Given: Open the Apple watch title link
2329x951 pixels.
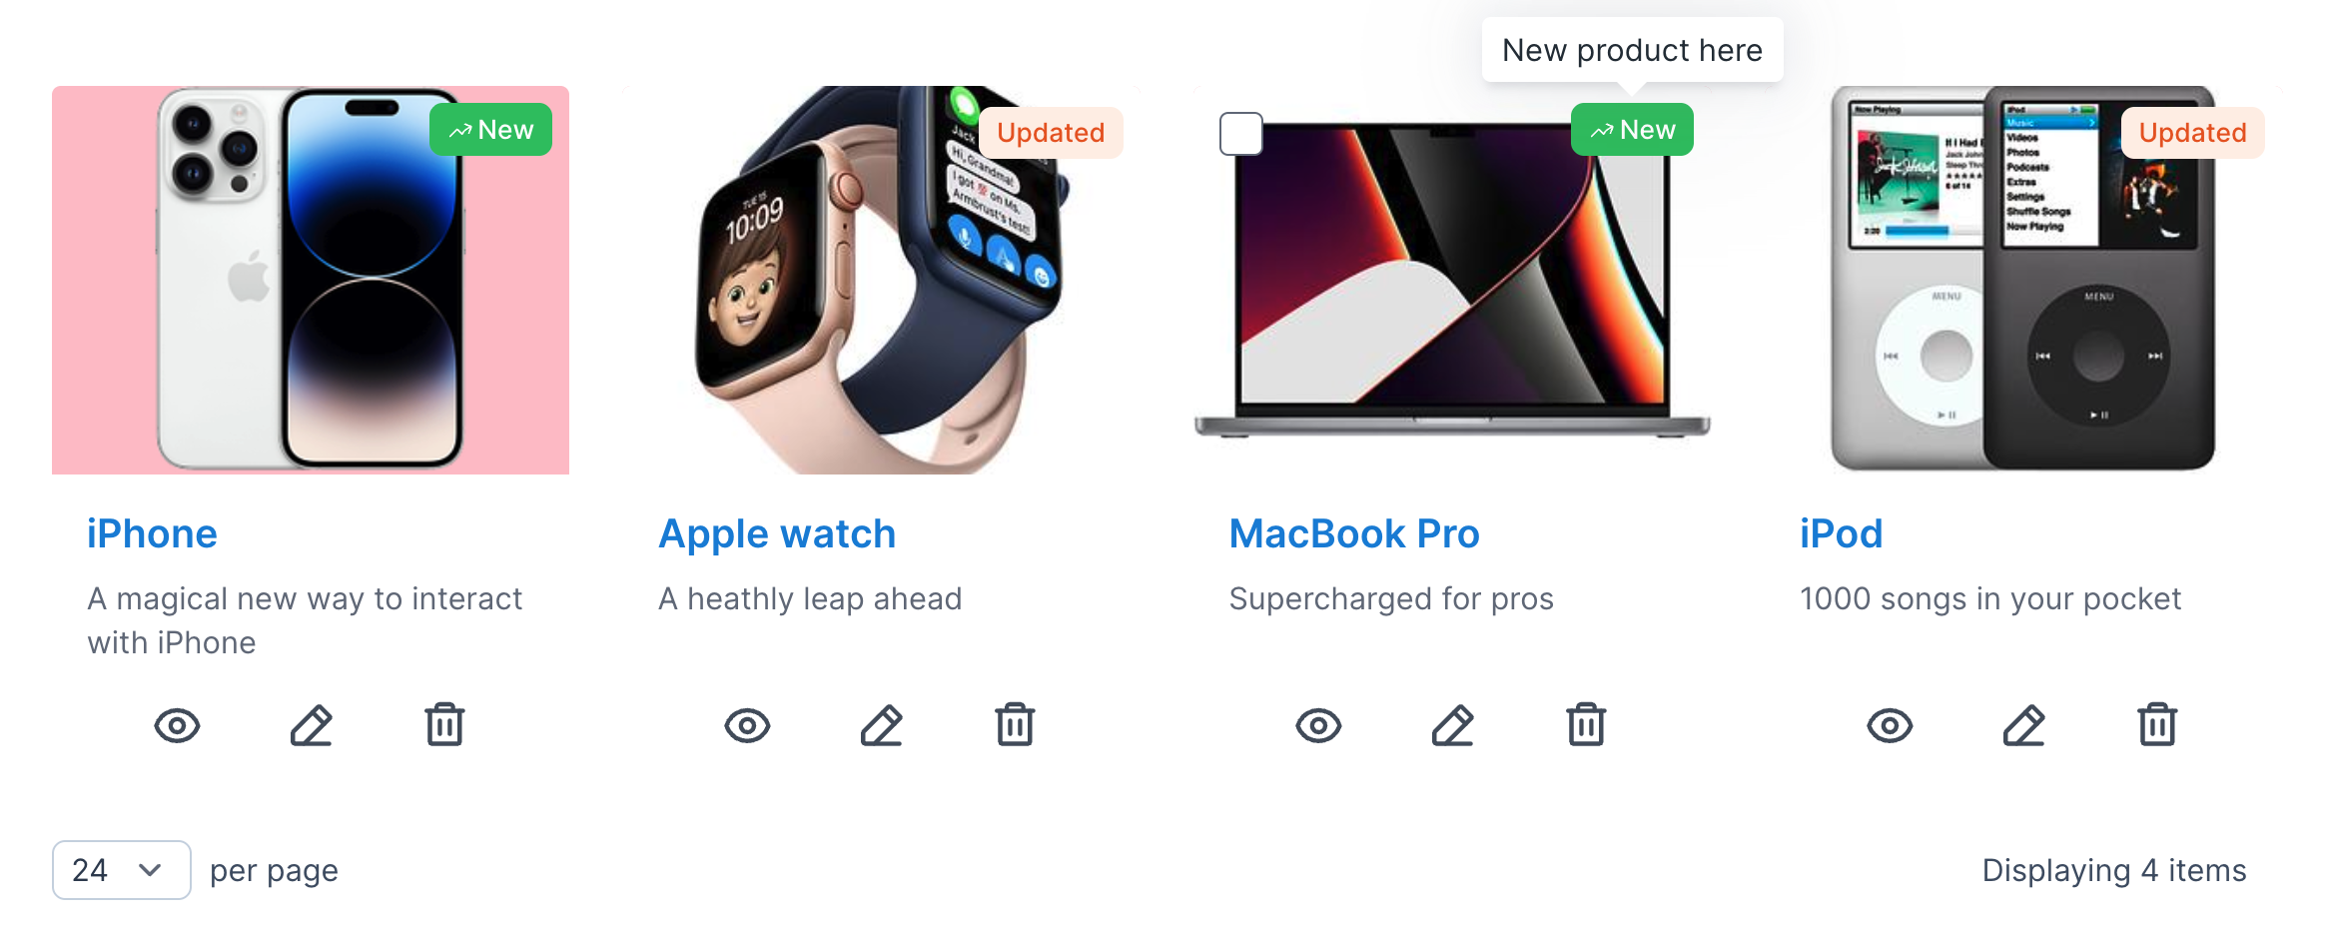Looking at the screenshot, I should [x=777, y=533].
